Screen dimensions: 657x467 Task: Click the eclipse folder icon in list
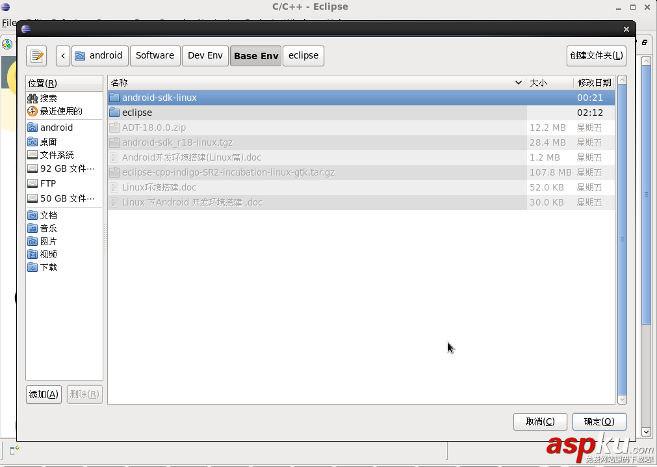pyautogui.click(x=114, y=113)
